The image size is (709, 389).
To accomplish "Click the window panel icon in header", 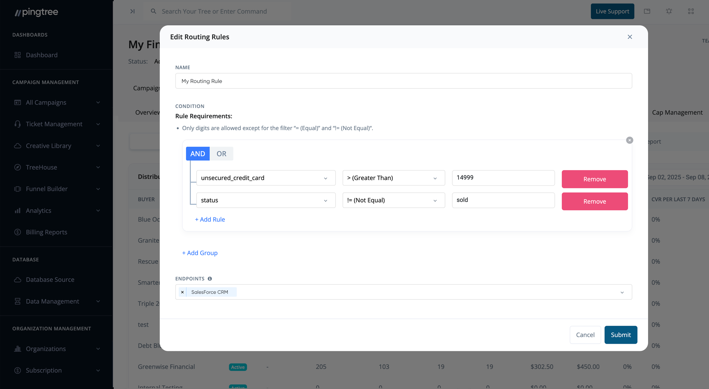I will (x=647, y=11).
